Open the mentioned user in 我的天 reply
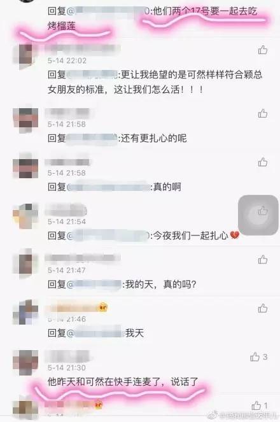The width and height of the screenshot is (280, 422). tap(94, 285)
